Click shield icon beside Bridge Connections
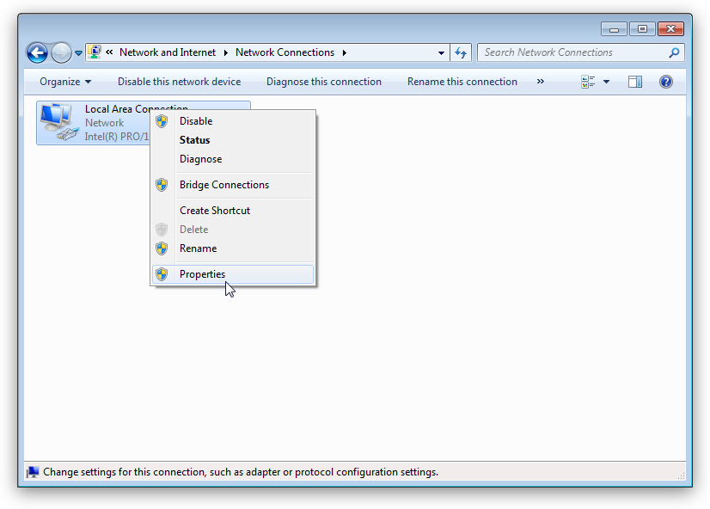The height and width of the screenshot is (509, 710). pos(162,185)
